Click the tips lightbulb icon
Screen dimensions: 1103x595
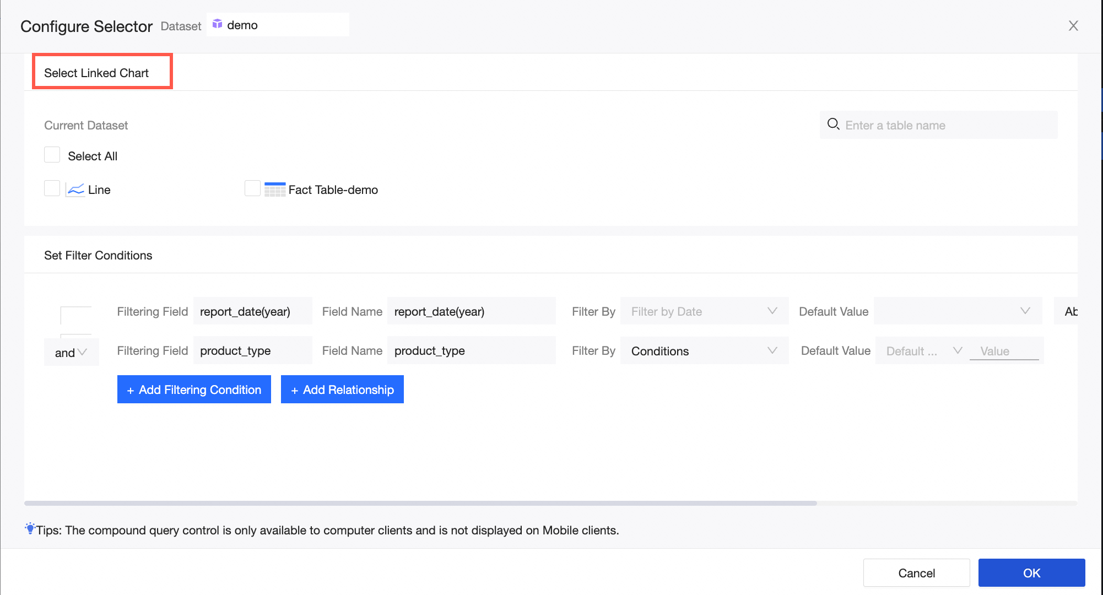[x=30, y=529]
